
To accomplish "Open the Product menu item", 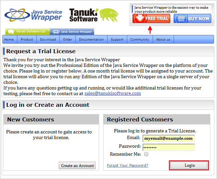I will pyautogui.click(x=27, y=40).
